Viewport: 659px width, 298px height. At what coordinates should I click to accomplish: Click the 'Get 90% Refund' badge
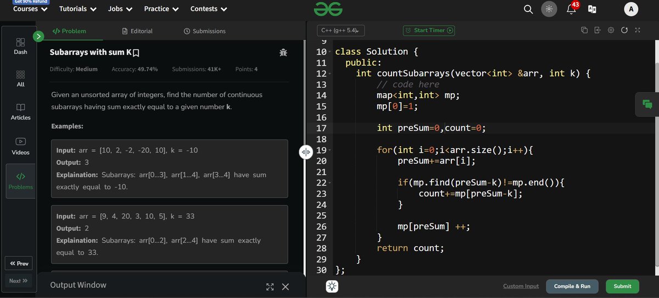click(30, 2)
